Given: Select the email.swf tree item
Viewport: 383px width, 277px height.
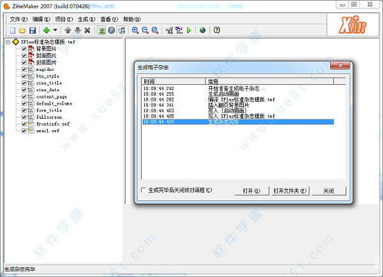Looking at the screenshot, I should (48, 131).
